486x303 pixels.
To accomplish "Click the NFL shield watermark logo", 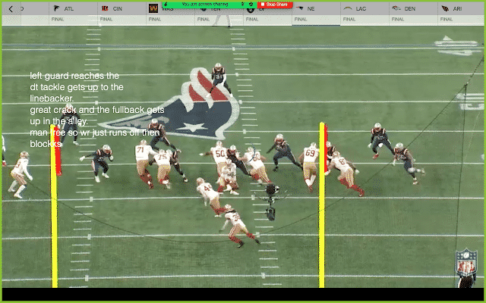I will (x=465, y=267).
